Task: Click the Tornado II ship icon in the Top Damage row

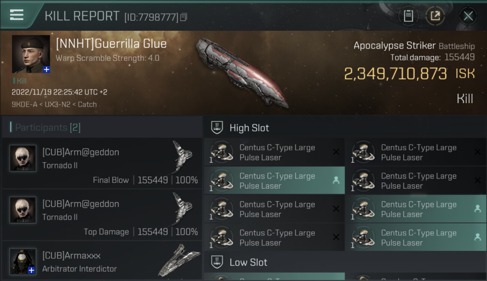Action: [x=182, y=209]
